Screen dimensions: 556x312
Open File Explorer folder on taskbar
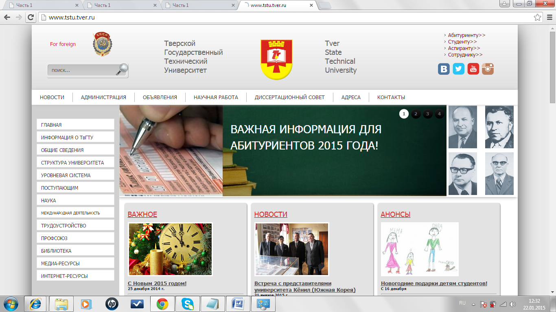(x=62, y=303)
